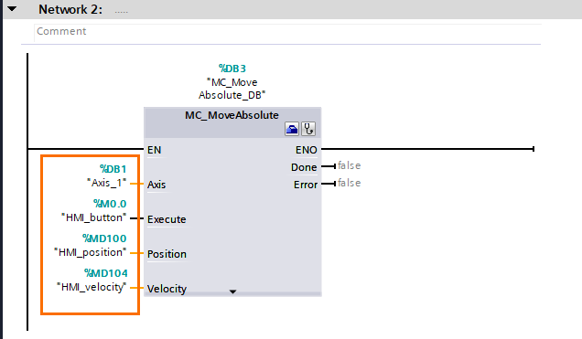Expand the MC_MoveAbsolute block parameters arrow
The width and height of the screenshot is (582, 339).
232,291
